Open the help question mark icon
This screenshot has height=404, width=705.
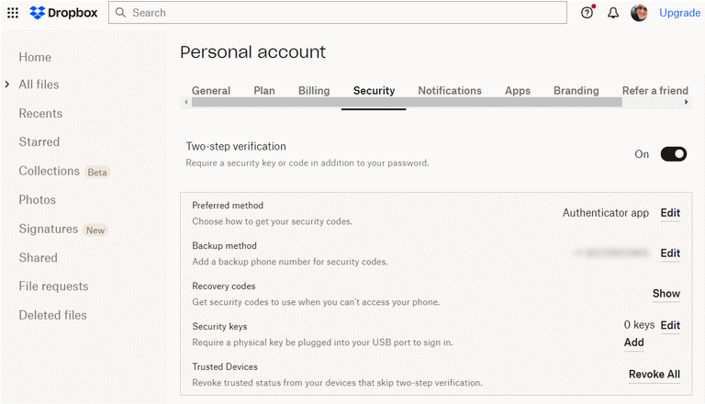coord(587,13)
